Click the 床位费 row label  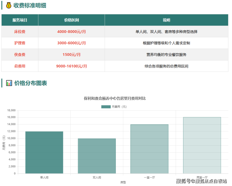20,32
